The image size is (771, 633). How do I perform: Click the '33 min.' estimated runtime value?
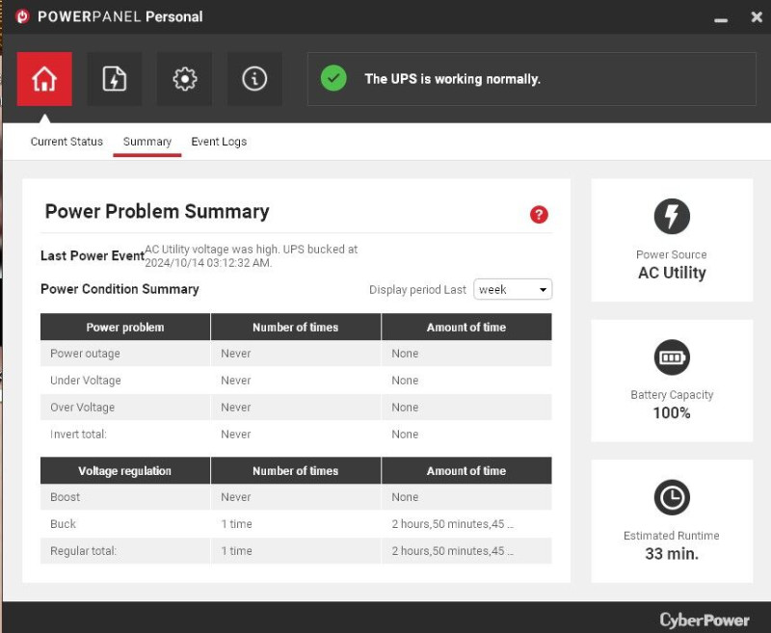672,554
